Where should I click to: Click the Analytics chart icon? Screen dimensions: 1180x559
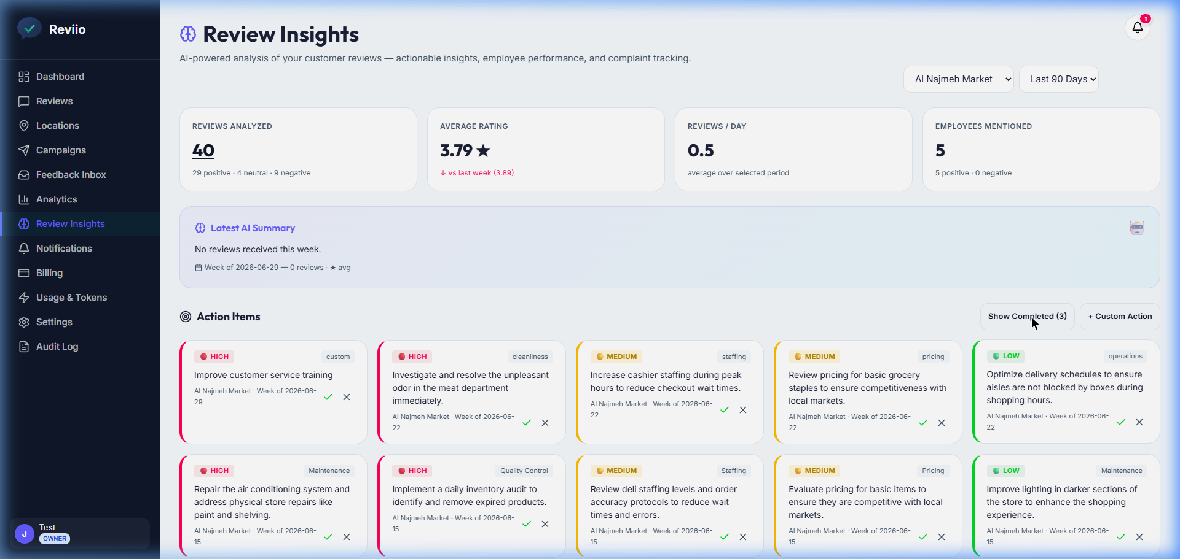pyautogui.click(x=24, y=199)
